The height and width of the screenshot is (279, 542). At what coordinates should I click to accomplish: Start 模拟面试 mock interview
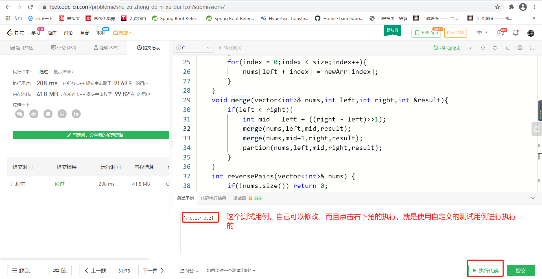tap(447, 48)
